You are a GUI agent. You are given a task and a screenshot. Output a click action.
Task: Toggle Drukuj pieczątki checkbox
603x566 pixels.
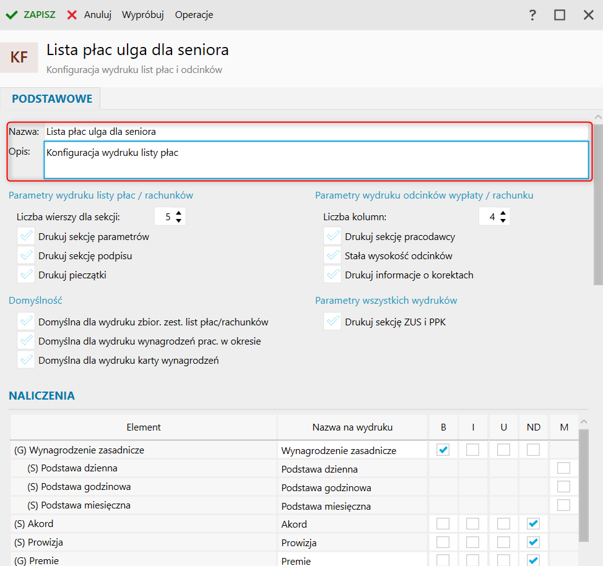[x=26, y=275]
